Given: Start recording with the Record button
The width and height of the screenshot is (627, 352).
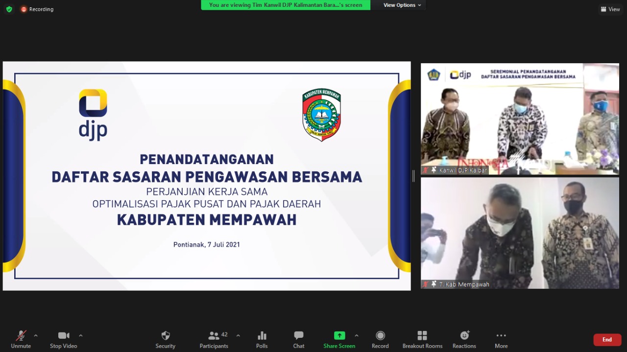Looking at the screenshot, I should (x=380, y=339).
